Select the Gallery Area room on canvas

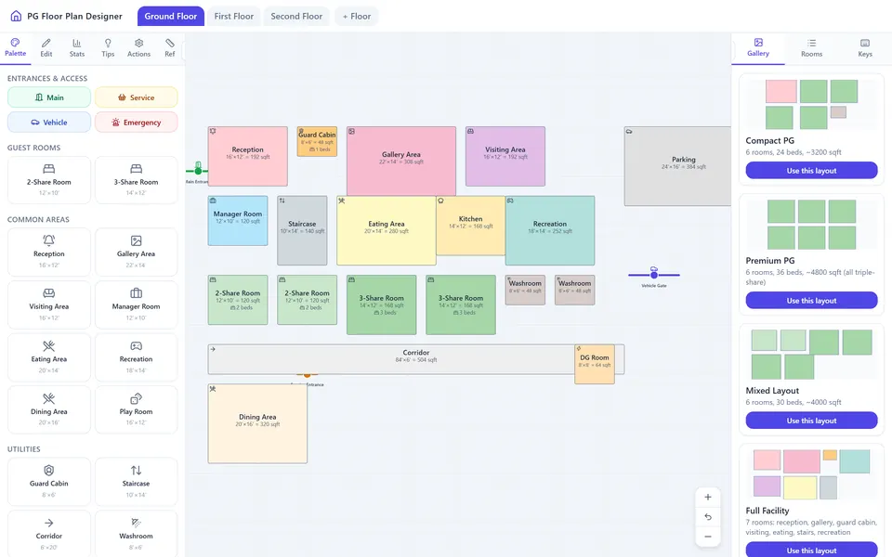click(401, 162)
